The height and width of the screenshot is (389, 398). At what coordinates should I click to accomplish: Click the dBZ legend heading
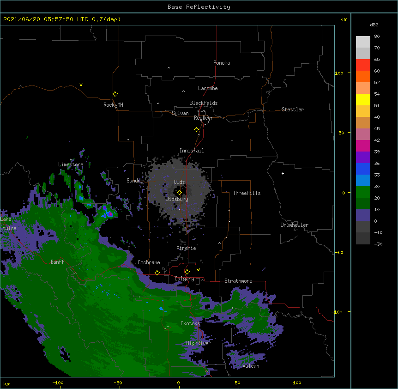pos(374,25)
